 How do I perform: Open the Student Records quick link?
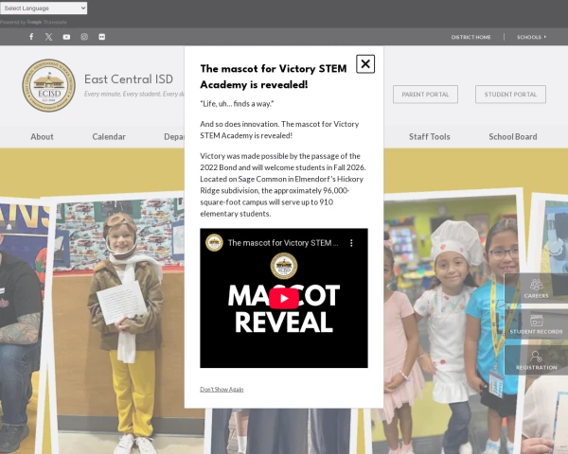click(x=536, y=324)
